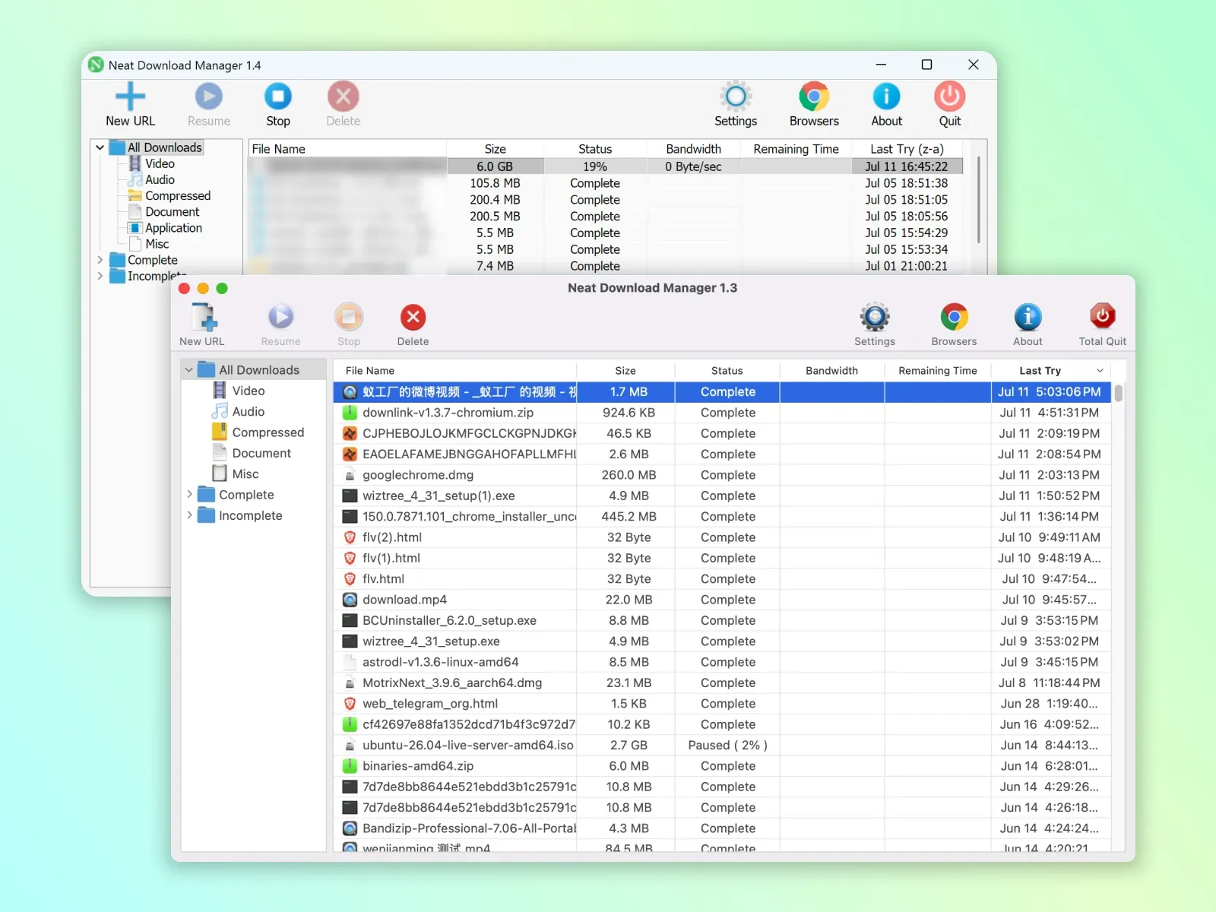Click Total Quit power icon
Screen dimensions: 1216x912
(1103, 316)
